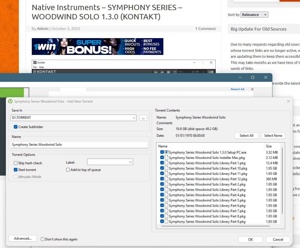Image resolution: width=300 pixels, height=248 pixels.
Task: Untick the Installer Mac.pkg file checkbox
Action: 162,157
